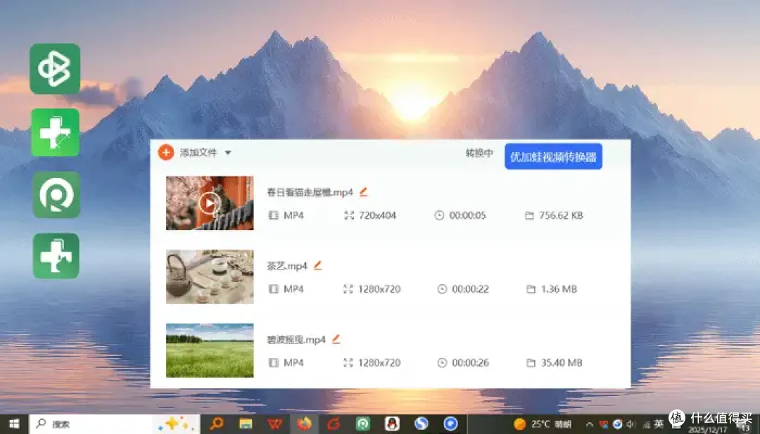Click the film format icon in 春日看猫走屋檐 row
This screenshot has width=760, height=434.
tap(273, 215)
